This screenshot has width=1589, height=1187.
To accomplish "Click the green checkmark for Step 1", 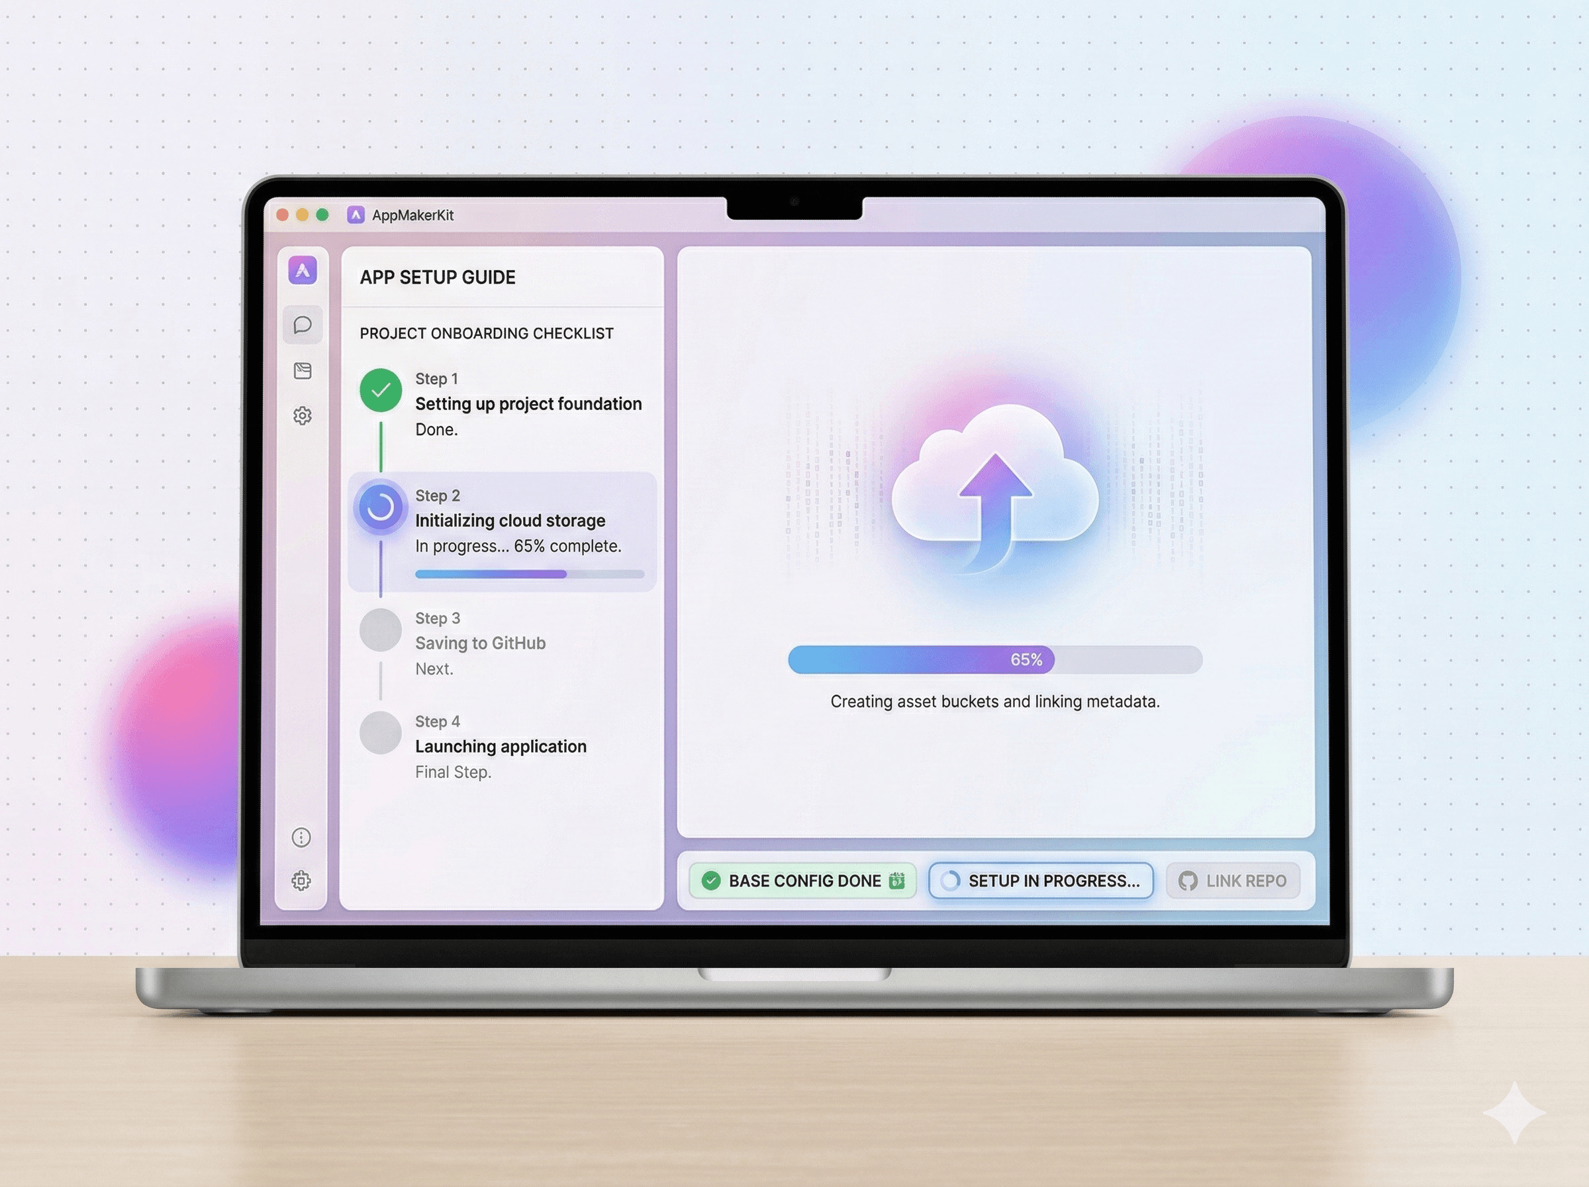I will point(381,390).
